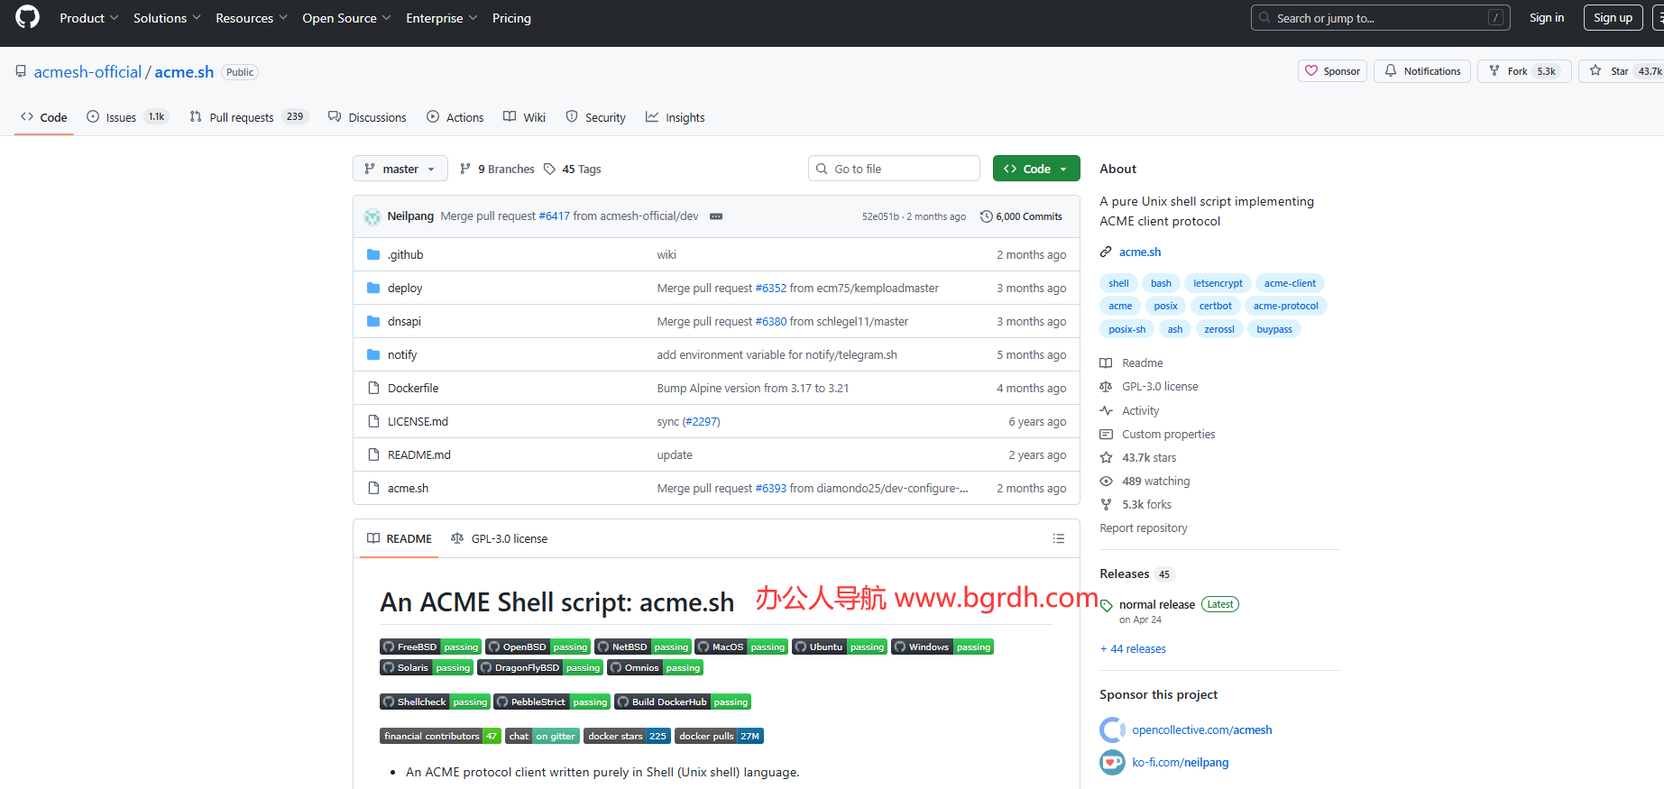This screenshot has width=1664, height=789.
Task: Open the dnsapi folder
Action: tap(404, 321)
